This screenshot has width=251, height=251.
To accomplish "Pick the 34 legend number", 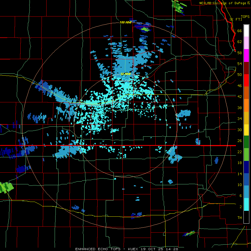I will (x=240, y=119).
